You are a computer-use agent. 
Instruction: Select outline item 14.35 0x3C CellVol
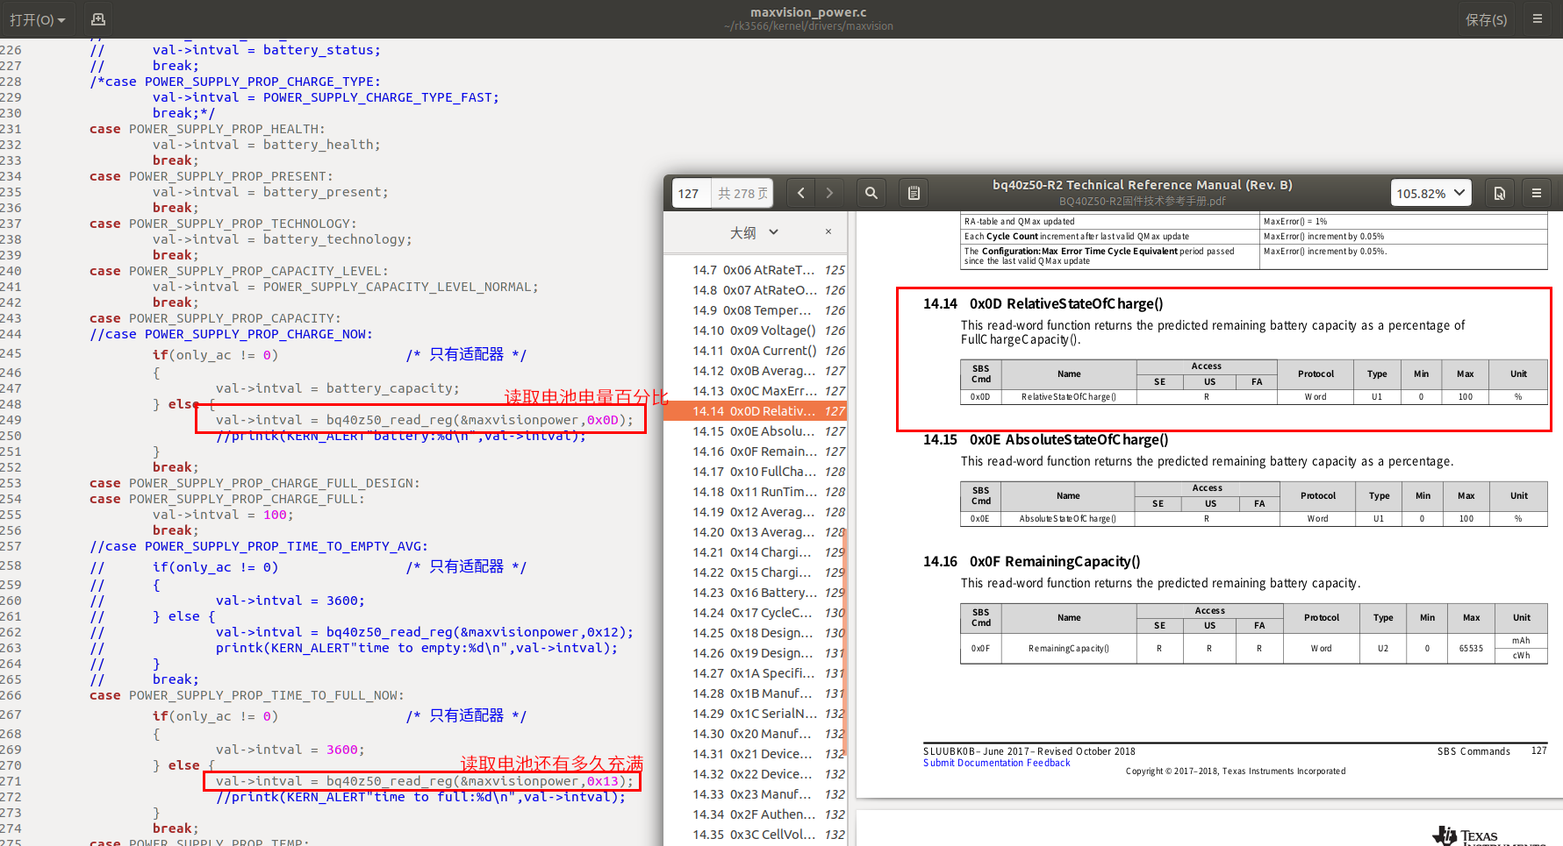pos(754,835)
